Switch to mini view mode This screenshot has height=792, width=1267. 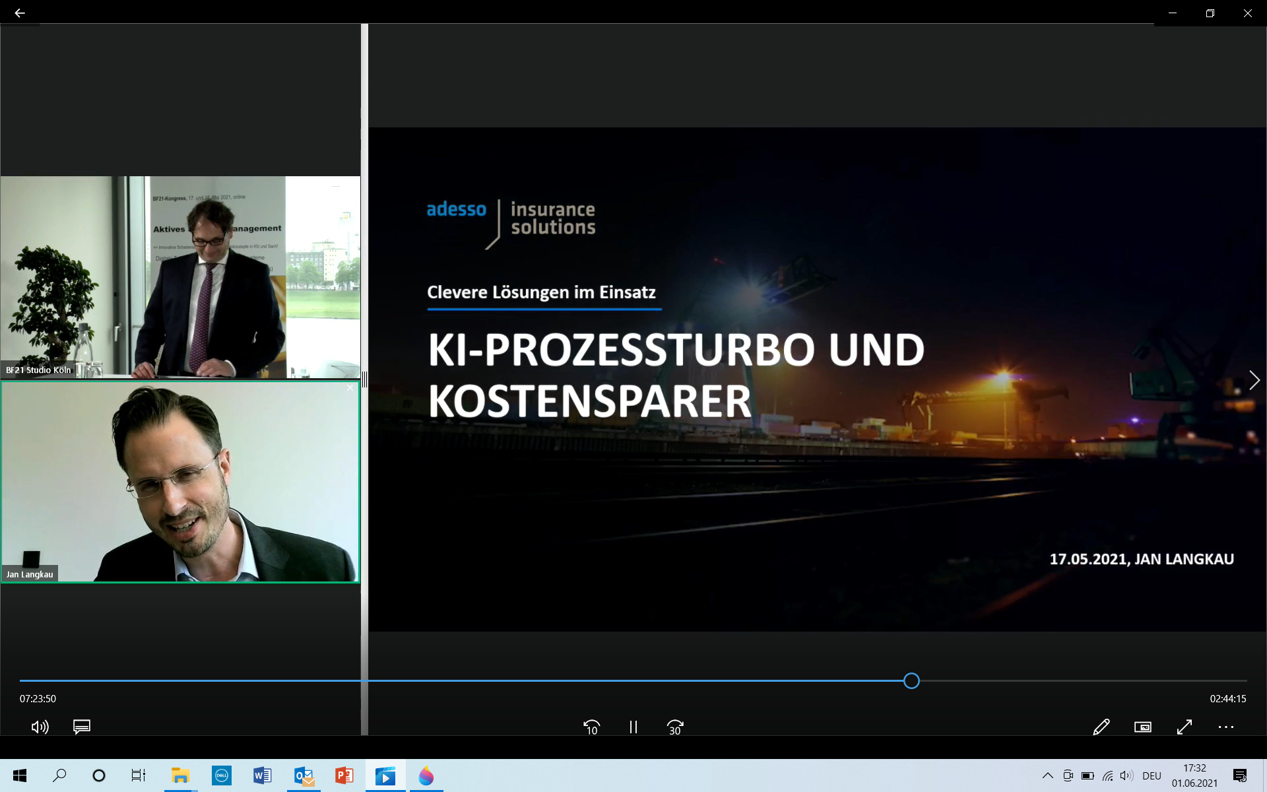[1142, 727]
